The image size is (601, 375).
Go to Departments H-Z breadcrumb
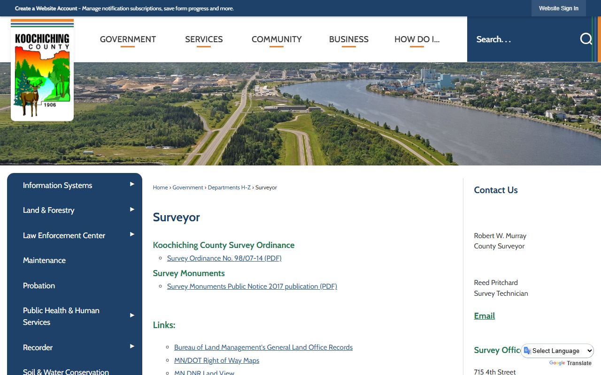229,187
